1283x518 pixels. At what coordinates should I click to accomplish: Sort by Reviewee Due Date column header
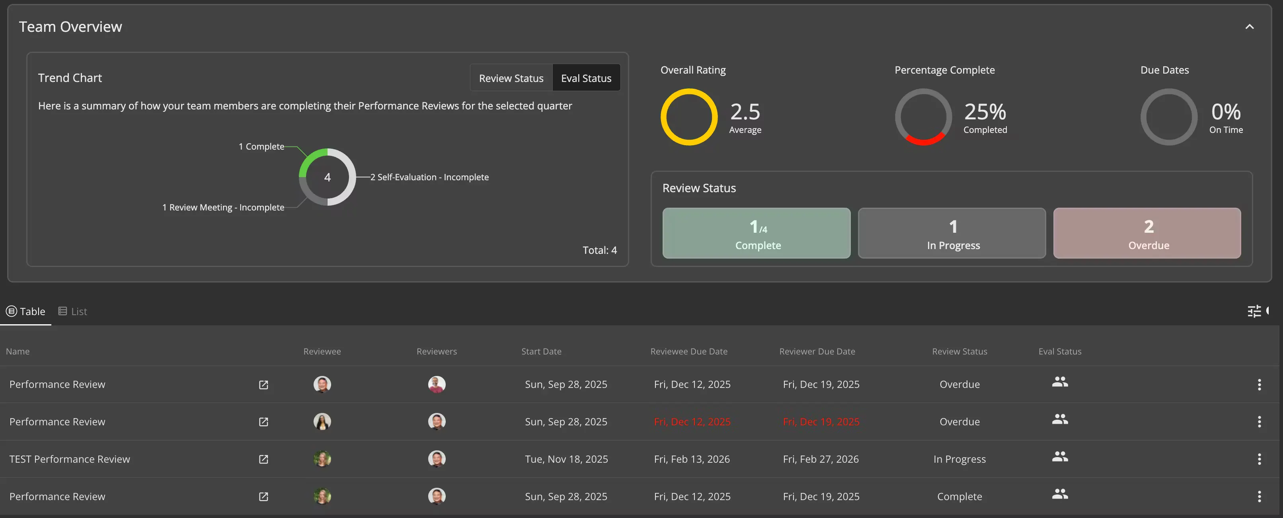[689, 351]
